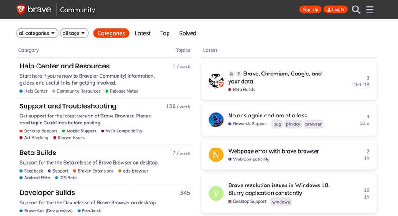Click the orange N user avatar
The width and height of the screenshot is (398, 216).
tap(216, 155)
